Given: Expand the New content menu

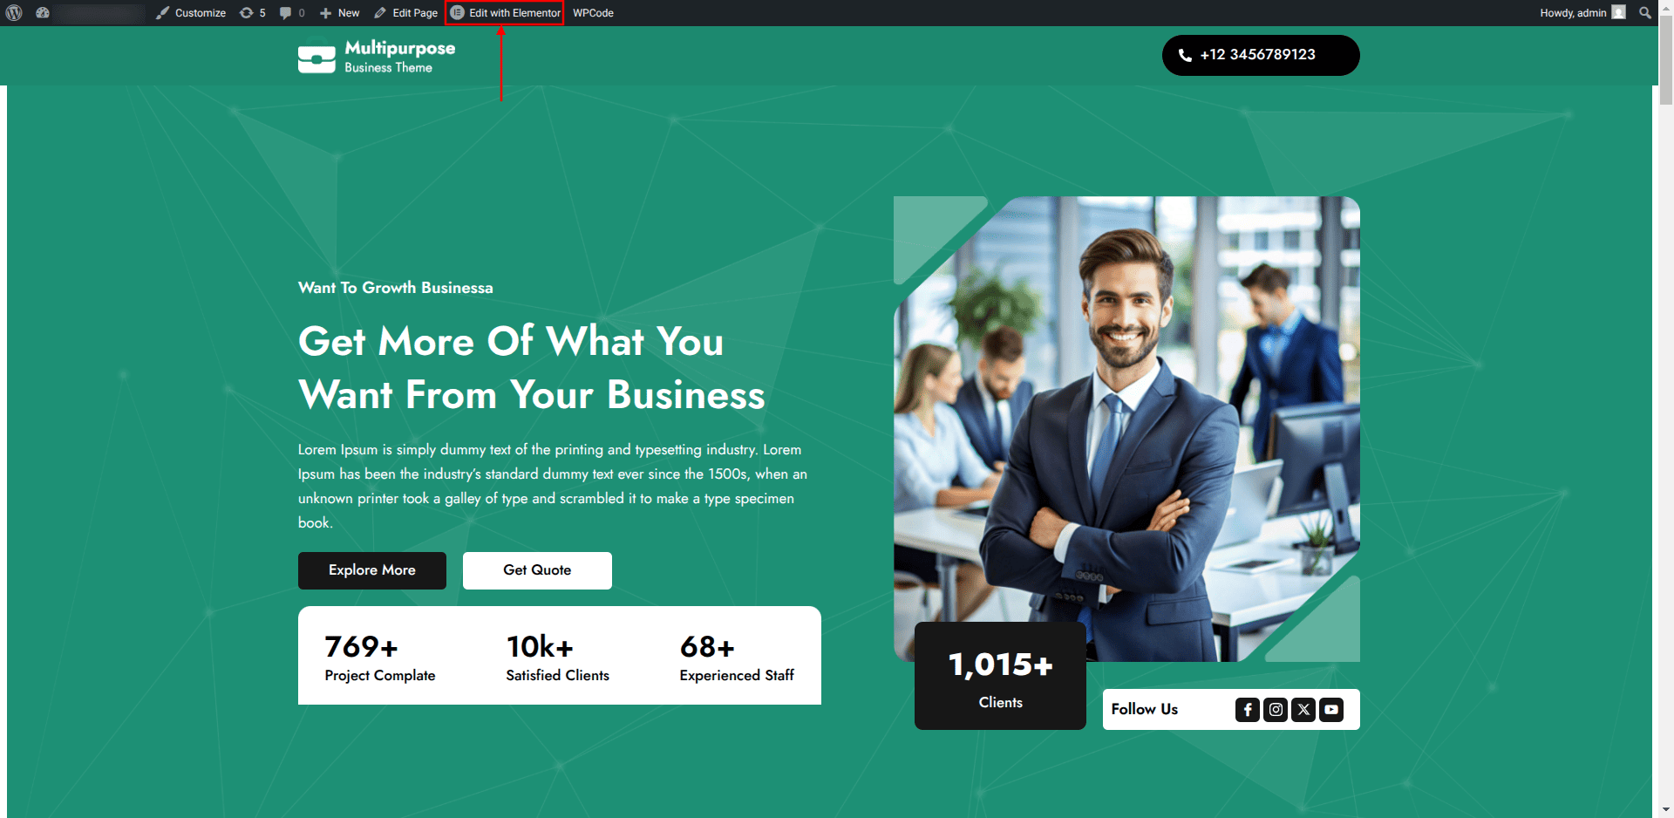Looking at the screenshot, I should 339,13.
